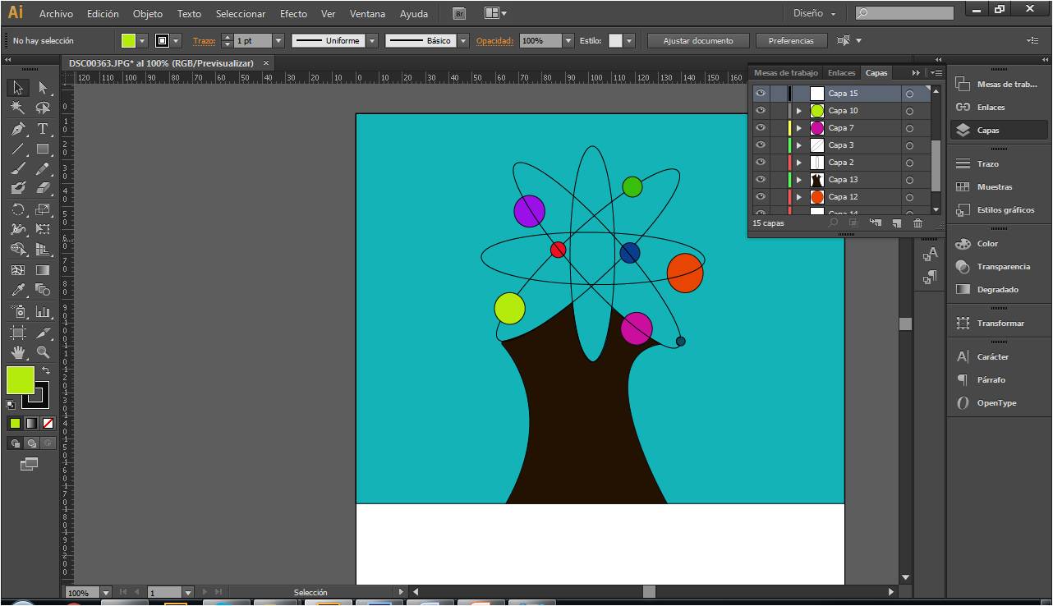This screenshot has height=606, width=1053.
Task: Select the Direct Selection tool
Action: click(43, 88)
